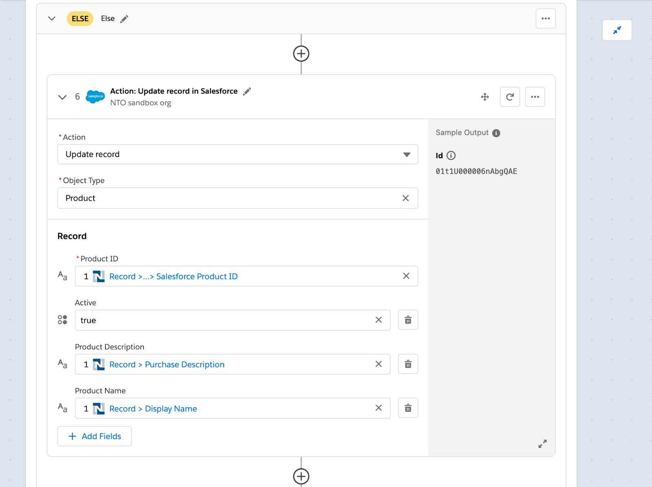Click the NetSuite icon in Product ID field
Viewport: 652px width, 487px height.
[99, 276]
